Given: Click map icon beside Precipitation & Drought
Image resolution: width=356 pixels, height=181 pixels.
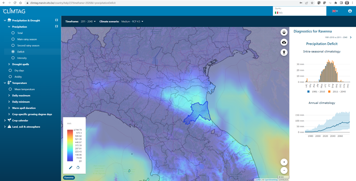Looking at the screenshot, I should [x=56, y=20].
